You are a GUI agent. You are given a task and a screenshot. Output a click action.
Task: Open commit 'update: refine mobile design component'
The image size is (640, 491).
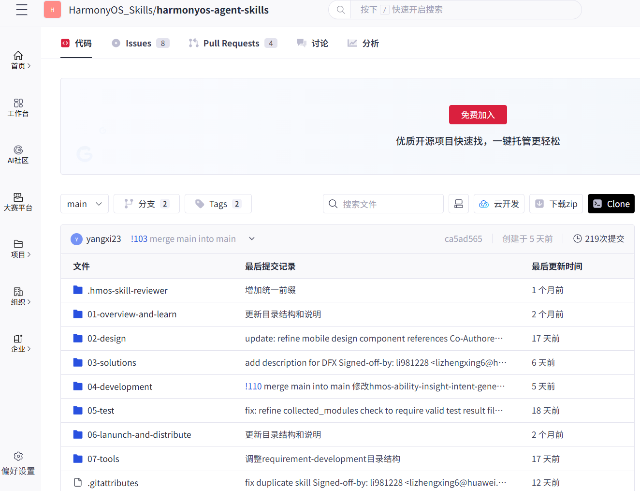point(374,338)
